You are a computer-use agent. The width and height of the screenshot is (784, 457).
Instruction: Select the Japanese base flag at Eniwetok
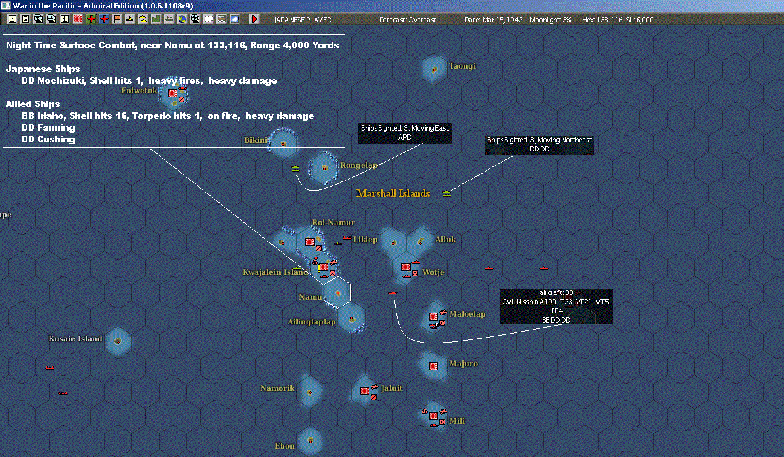pos(173,93)
